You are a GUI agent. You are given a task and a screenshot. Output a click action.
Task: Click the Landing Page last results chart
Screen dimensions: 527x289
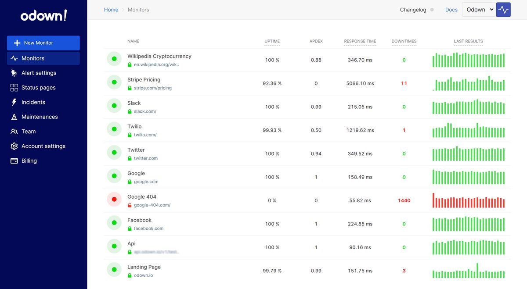pos(469,271)
